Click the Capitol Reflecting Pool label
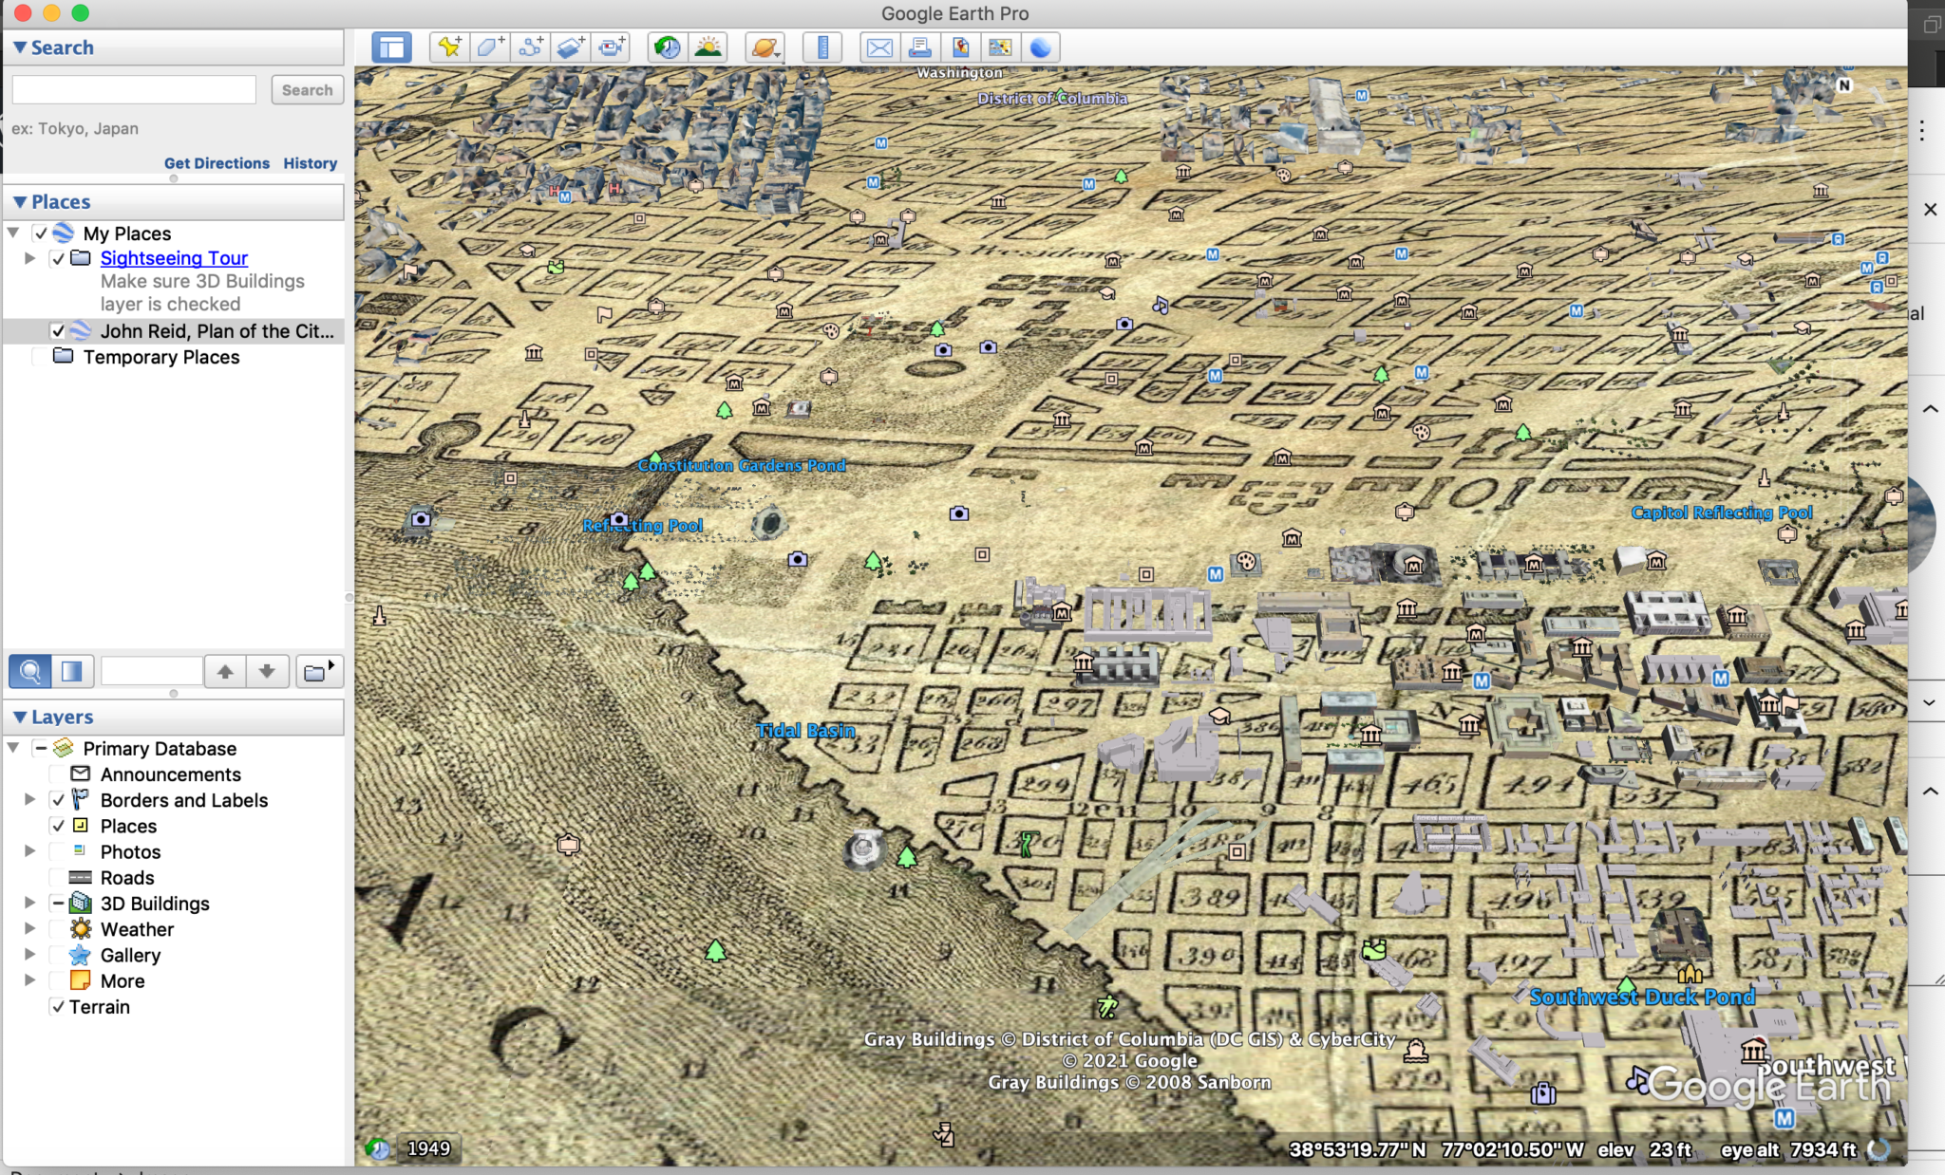 [1722, 513]
